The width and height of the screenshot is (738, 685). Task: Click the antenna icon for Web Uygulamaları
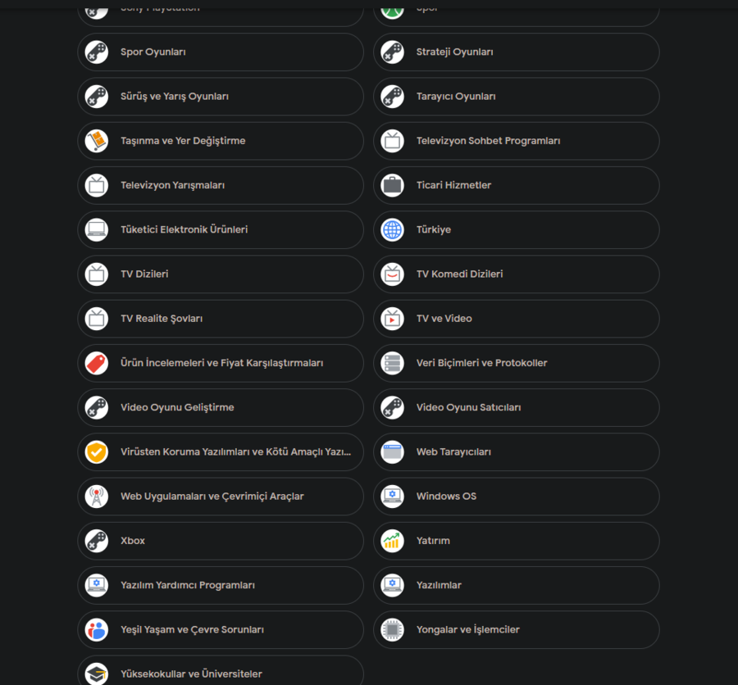tap(97, 497)
